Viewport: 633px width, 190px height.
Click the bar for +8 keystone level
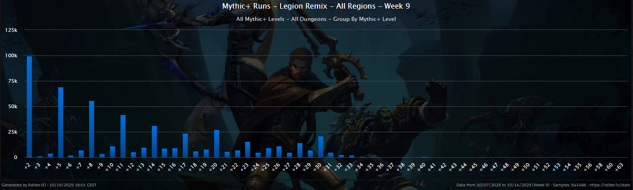tap(91, 129)
